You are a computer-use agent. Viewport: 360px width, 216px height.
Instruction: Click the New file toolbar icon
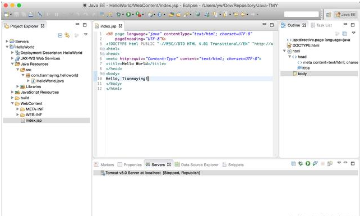pyautogui.click(x=6, y=15)
